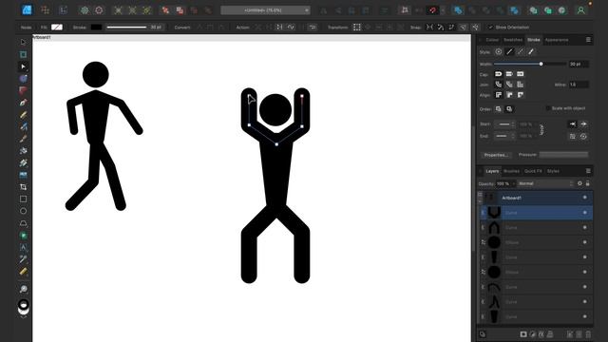Image resolution: width=608 pixels, height=342 pixels.
Task: Toggle link between start and end arrowhead sizes
Action: point(541,130)
